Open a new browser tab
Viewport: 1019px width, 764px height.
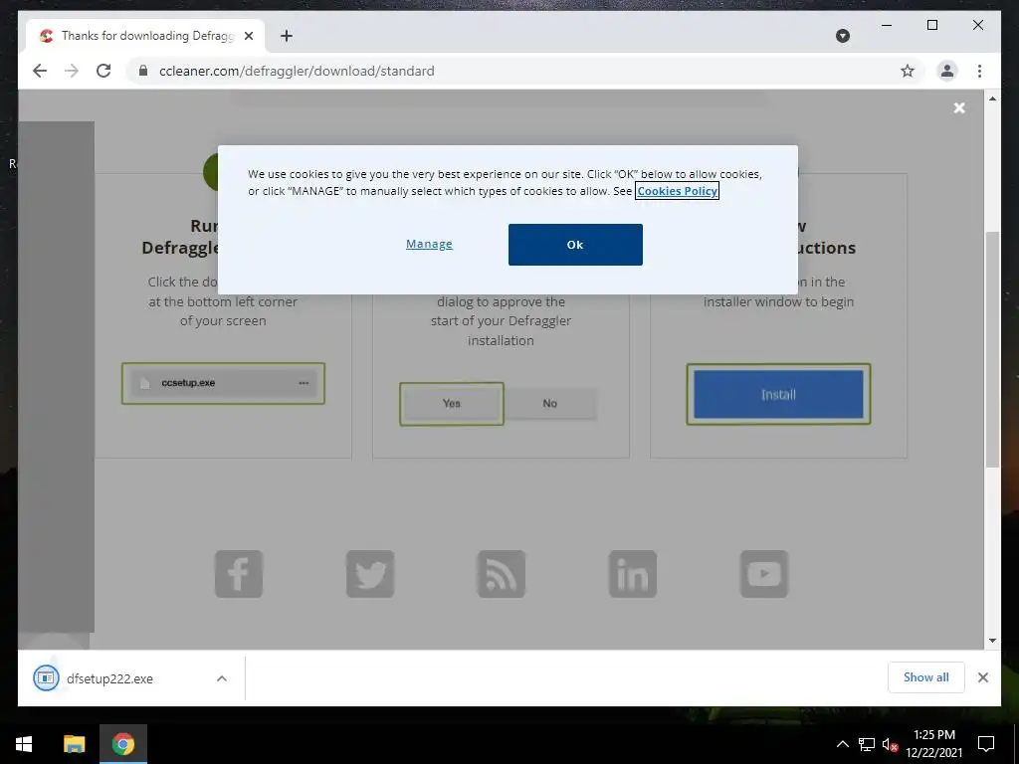point(286,36)
